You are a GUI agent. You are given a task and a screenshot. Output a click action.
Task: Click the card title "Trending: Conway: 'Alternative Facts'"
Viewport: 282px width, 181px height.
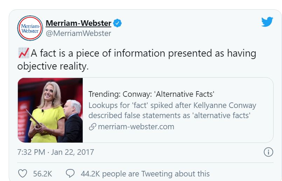click(151, 94)
